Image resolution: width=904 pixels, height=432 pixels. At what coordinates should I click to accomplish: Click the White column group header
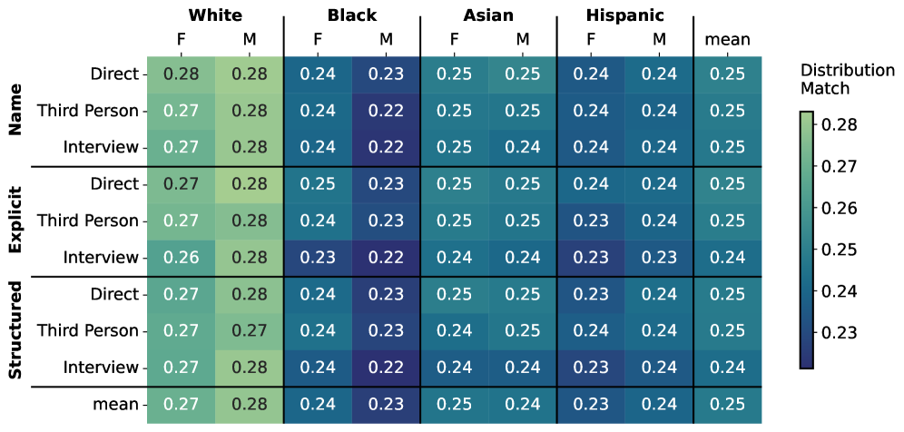click(x=215, y=15)
